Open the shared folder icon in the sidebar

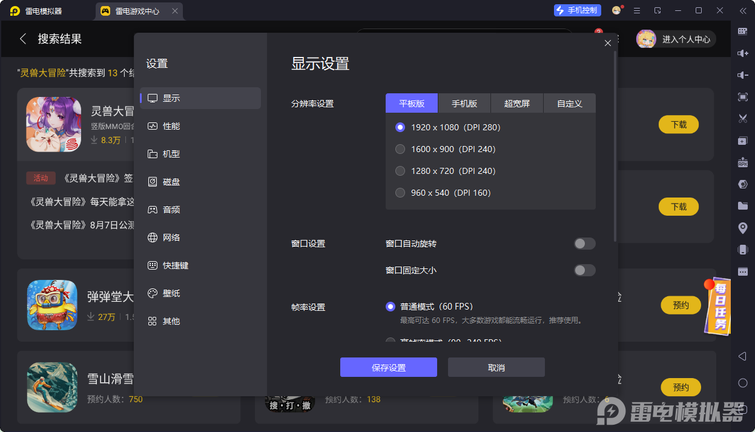tap(742, 205)
